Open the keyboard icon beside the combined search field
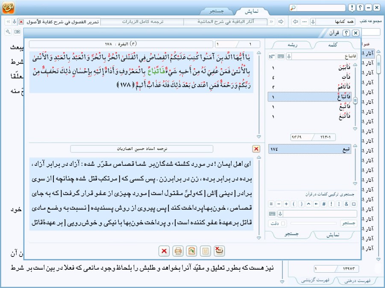This screenshot has width=385, height=288. 272,214
